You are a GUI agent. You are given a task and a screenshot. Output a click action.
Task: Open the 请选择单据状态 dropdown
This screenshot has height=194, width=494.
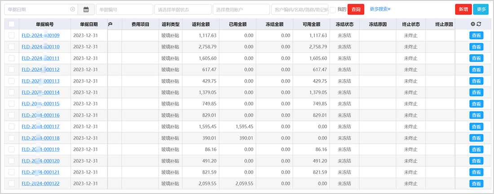coord(182,9)
